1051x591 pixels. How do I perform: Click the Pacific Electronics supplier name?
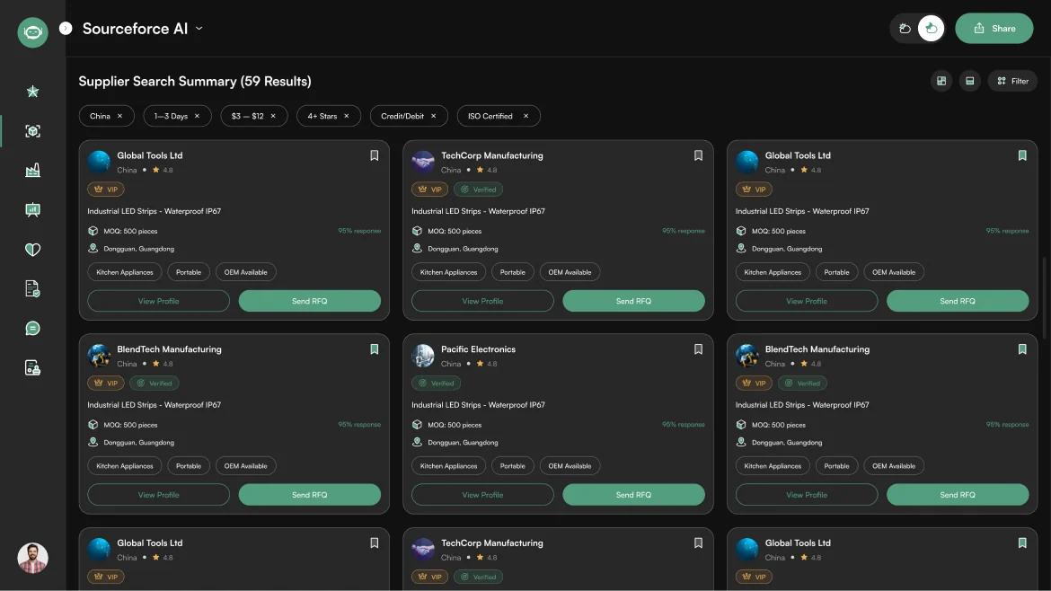(478, 349)
